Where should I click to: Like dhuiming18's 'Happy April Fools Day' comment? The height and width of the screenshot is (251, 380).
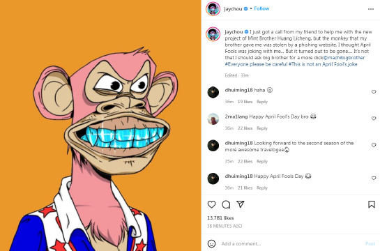coord(374,178)
